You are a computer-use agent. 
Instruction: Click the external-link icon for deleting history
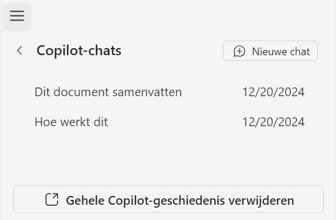pos(52,199)
